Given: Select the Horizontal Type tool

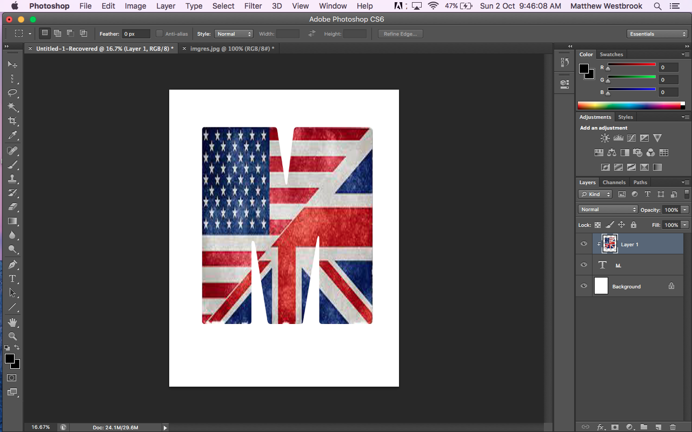Looking at the screenshot, I should 12,279.
